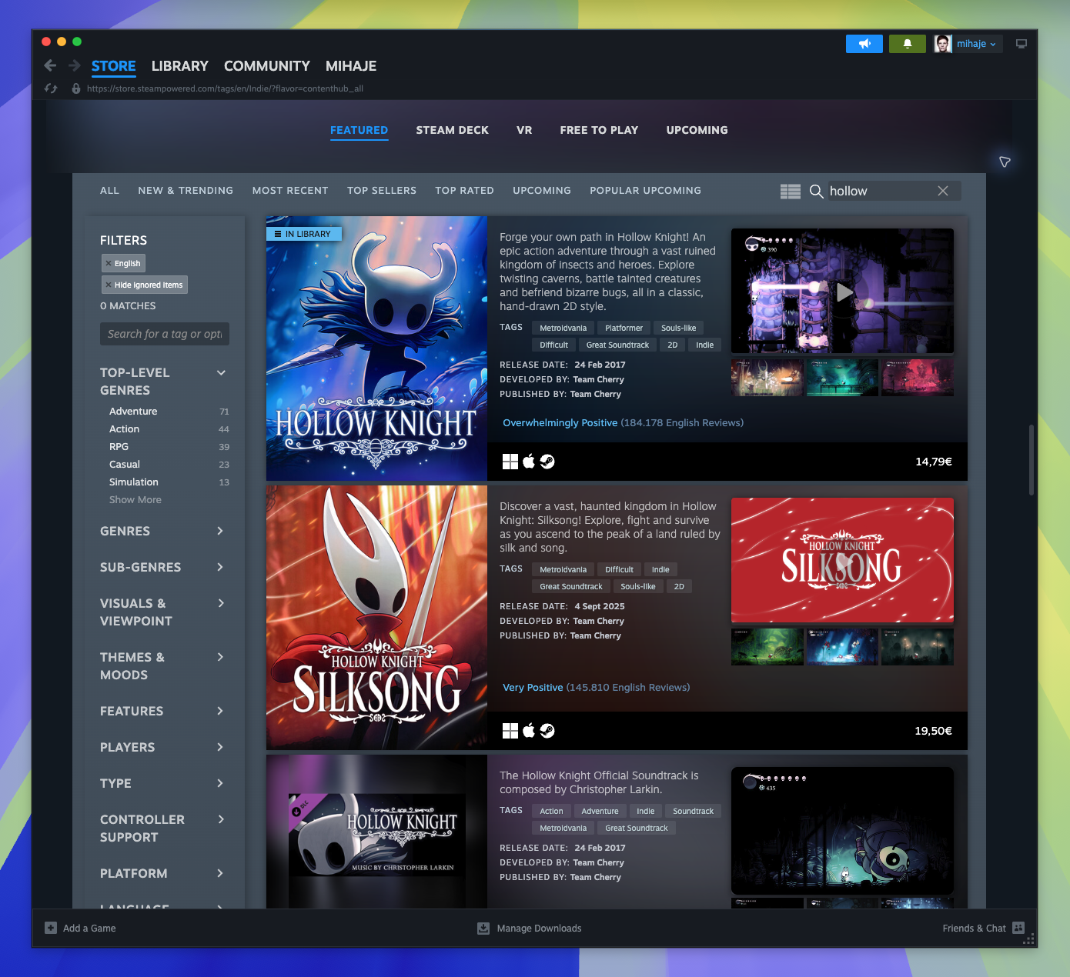This screenshot has width=1070, height=977.
Task: Open the Community tab
Action: tap(267, 66)
